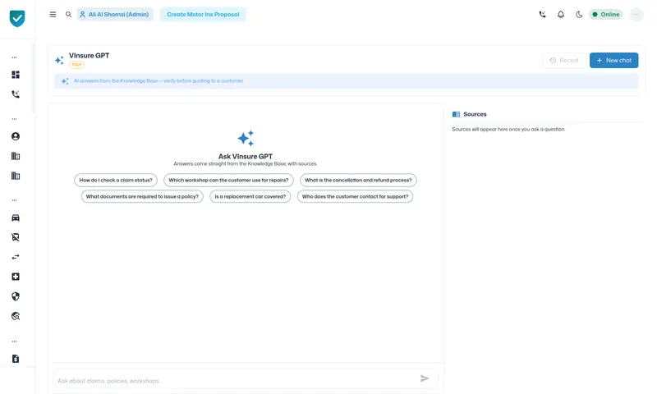Click the 'Sources' panel heading
The height and width of the screenshot is (394, 657).
(475, 114)
